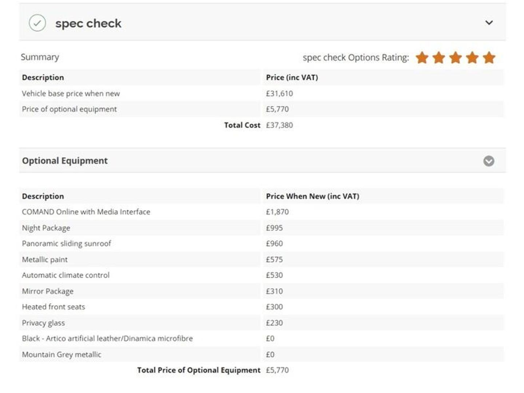
Task: Click the Vehicle base price when new row
Action: 262,94
